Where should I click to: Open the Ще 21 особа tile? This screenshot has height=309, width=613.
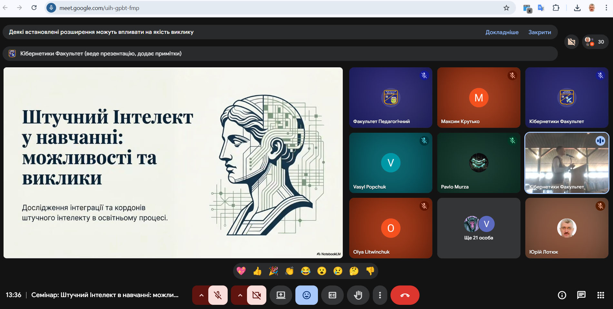pos(479,228)
